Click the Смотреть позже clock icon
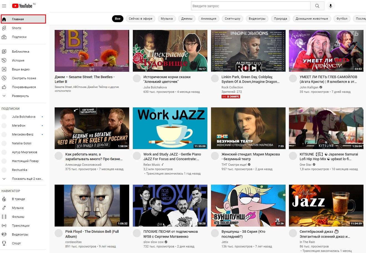 coord(4,78)
